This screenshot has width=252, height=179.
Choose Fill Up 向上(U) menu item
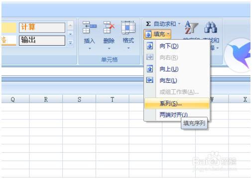(177, 69)
